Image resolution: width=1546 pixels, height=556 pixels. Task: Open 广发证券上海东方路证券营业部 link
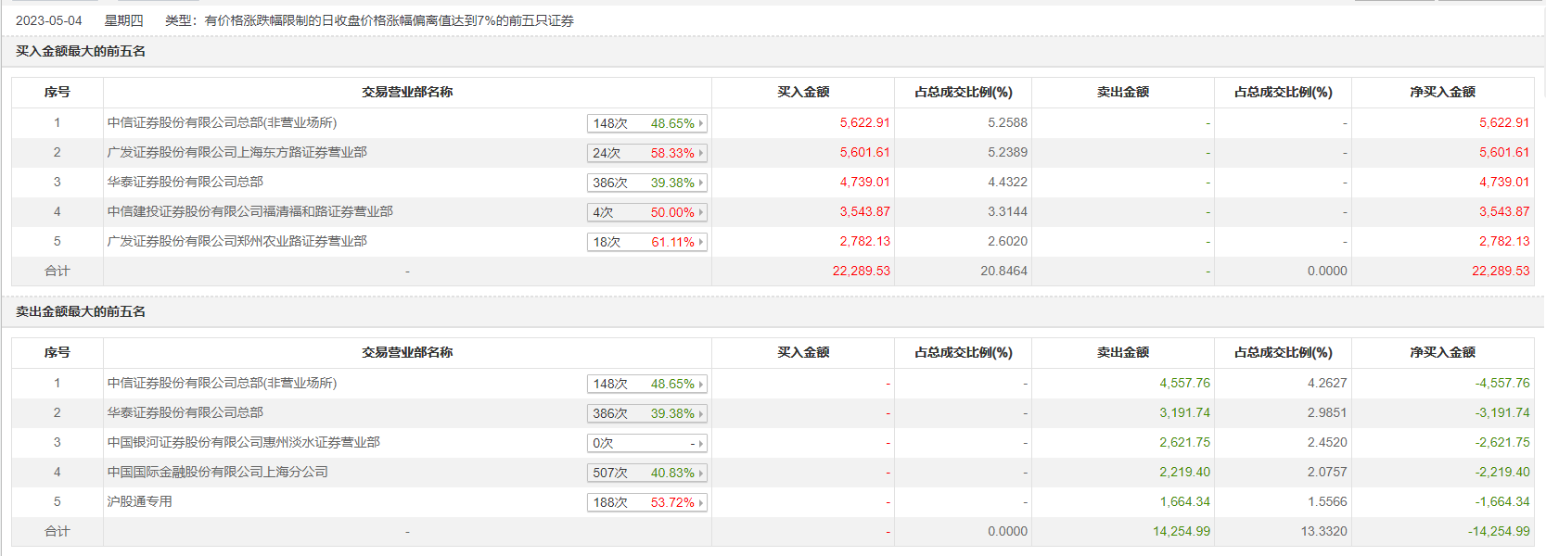[x=236, y=152]
